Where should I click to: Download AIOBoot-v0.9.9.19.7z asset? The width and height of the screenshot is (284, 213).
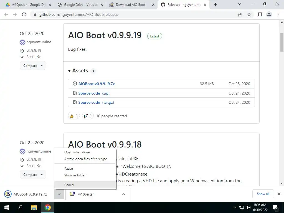click(97, 84)
